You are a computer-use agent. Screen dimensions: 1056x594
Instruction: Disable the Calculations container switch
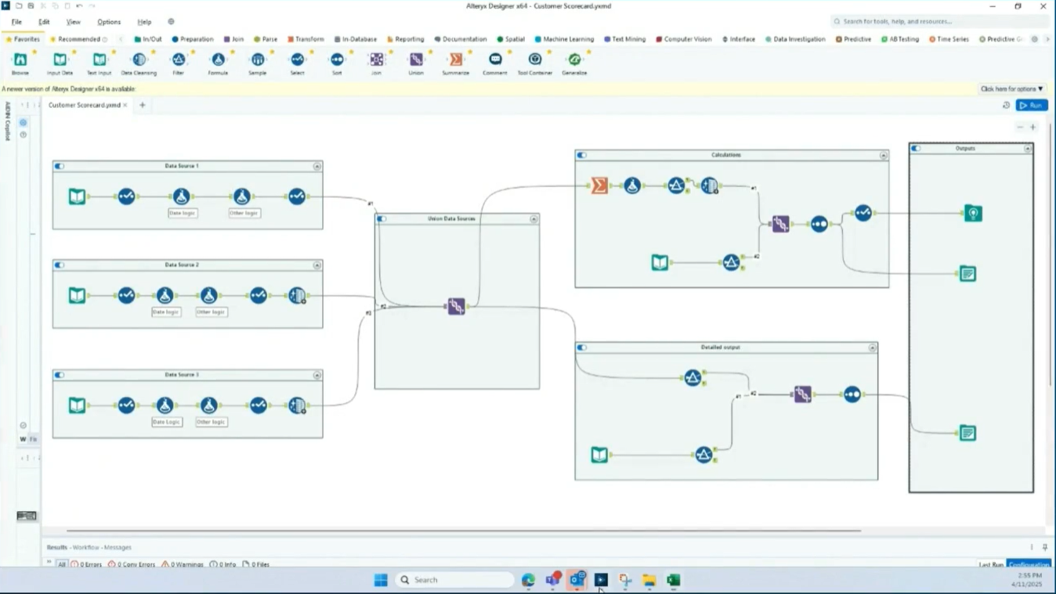(x=582, y=155)
